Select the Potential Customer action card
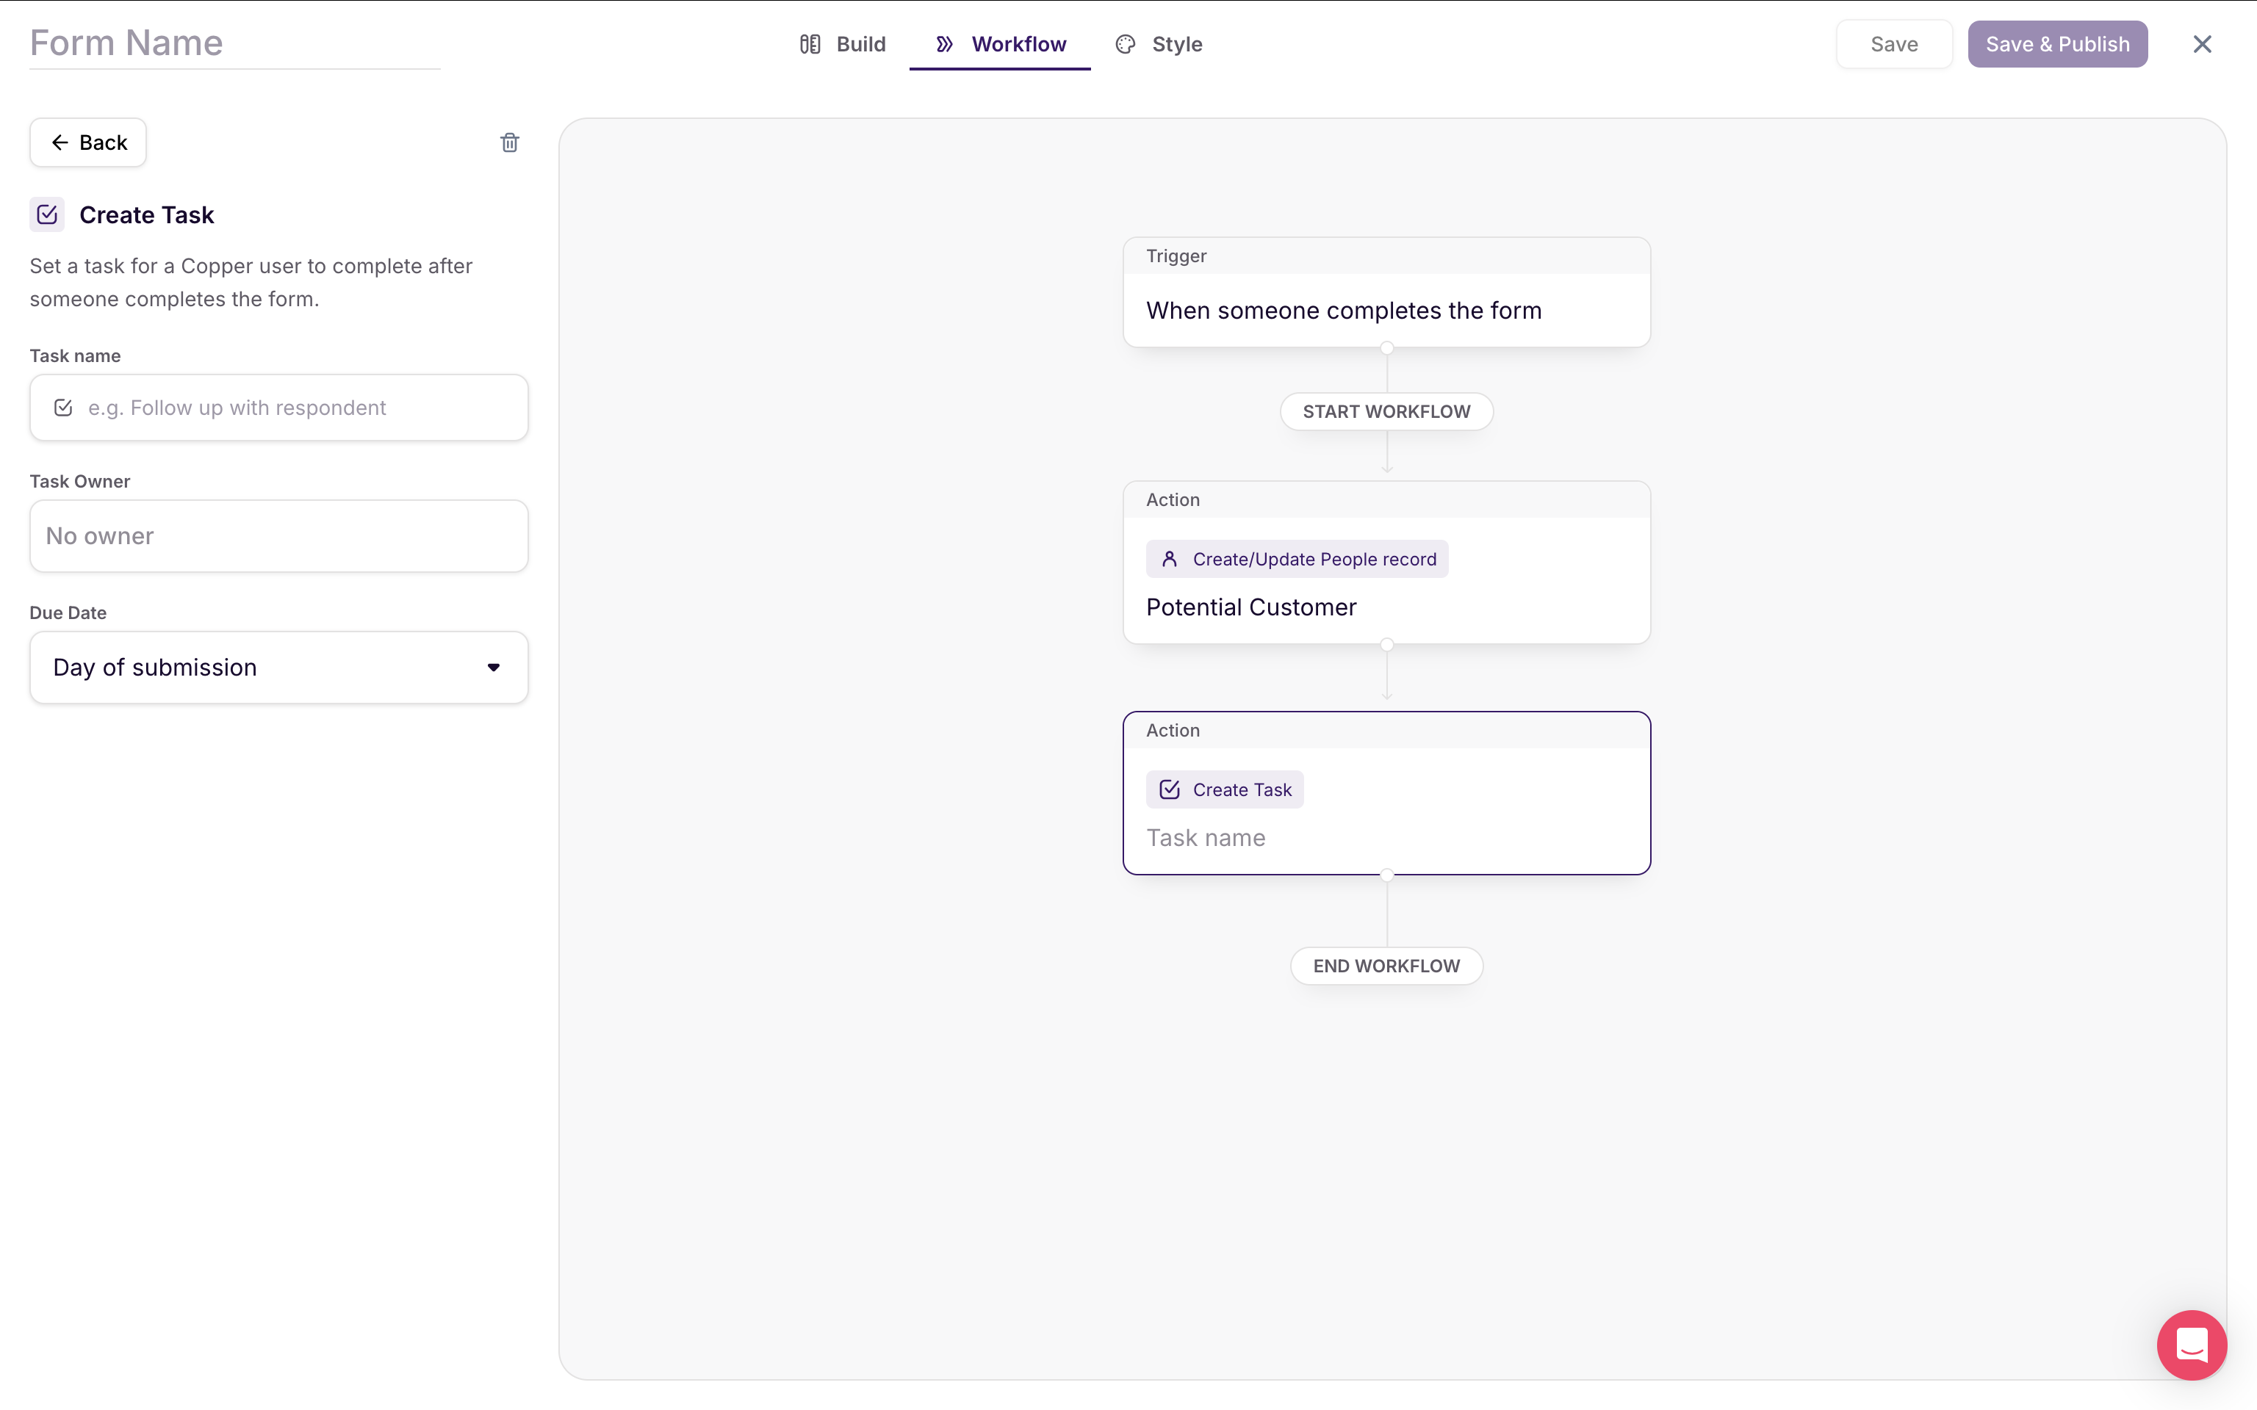The height and width of the screenshot is (1410, 2257). (1386, 563)
